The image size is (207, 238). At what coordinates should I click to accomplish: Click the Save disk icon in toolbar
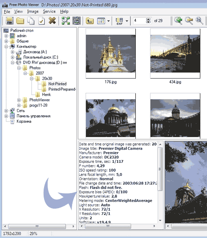9,20
